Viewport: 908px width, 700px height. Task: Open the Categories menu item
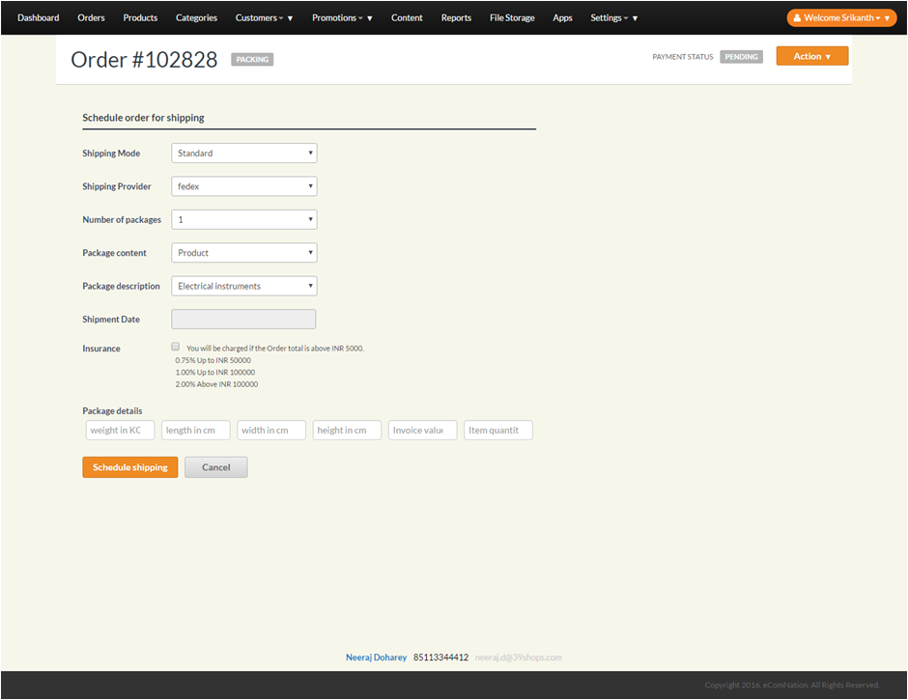pyautogui.click(x=196, y=18)
